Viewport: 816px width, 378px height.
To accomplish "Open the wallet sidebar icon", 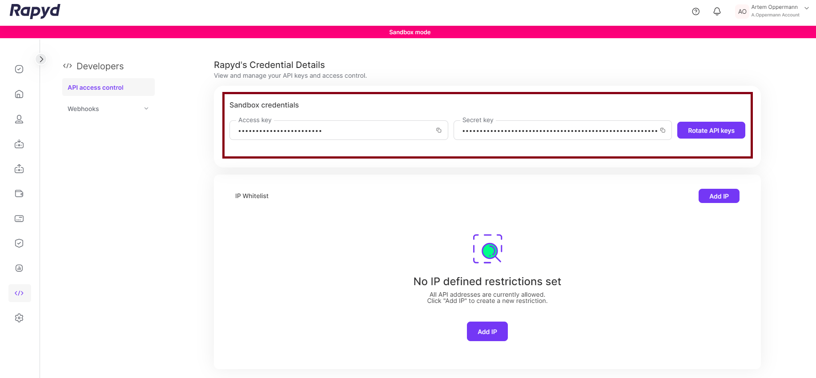I will pyautogui.click(x=19, y=194).
